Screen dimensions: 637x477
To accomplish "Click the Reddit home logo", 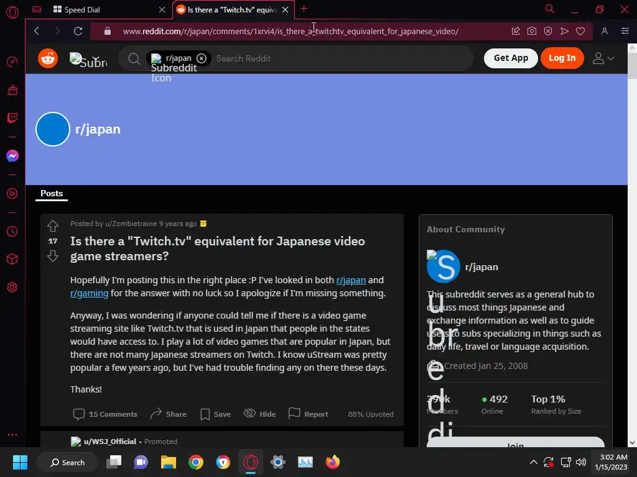I will [x=48, y=58].
